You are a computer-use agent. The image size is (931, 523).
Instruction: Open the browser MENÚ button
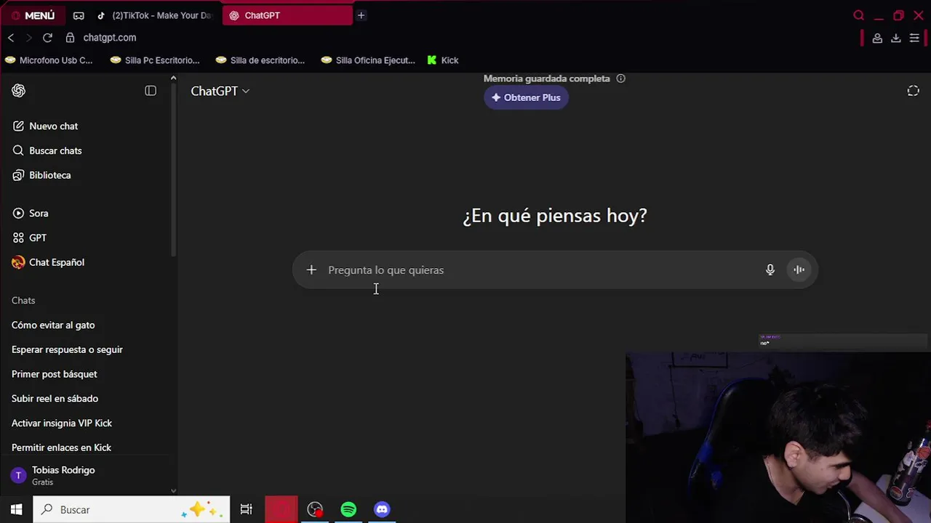(33, 15)
